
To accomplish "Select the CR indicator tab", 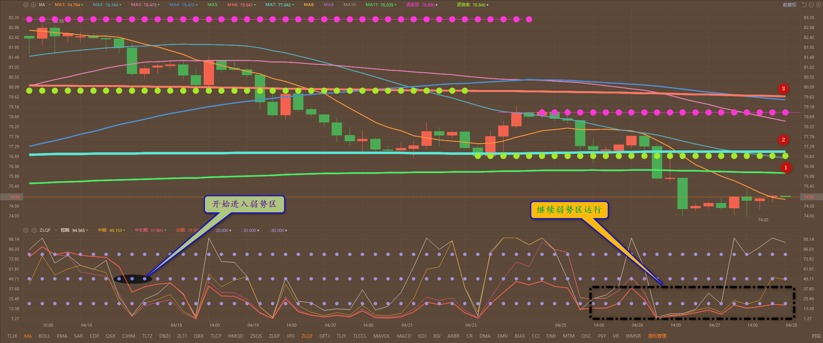I will pyautogui.click(x=470, y=336).
